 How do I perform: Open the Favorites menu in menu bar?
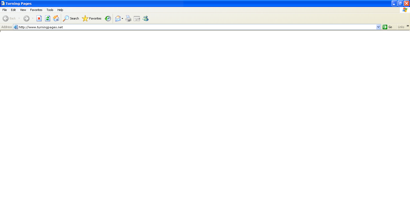(x=36, y=10)
